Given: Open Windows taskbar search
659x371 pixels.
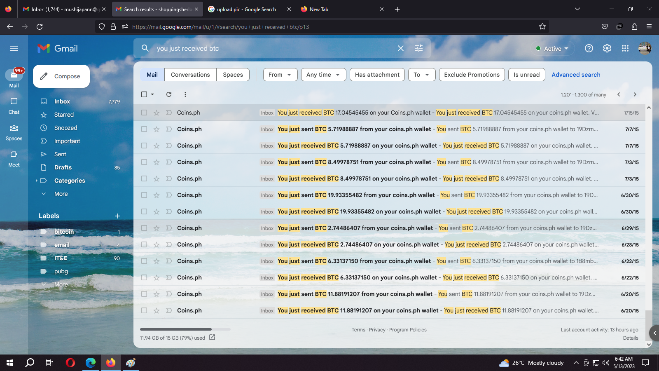Looking at the screenshot, I should click(30, 363).
